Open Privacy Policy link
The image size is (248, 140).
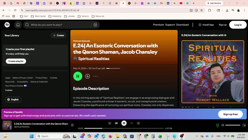click(41, 78)
